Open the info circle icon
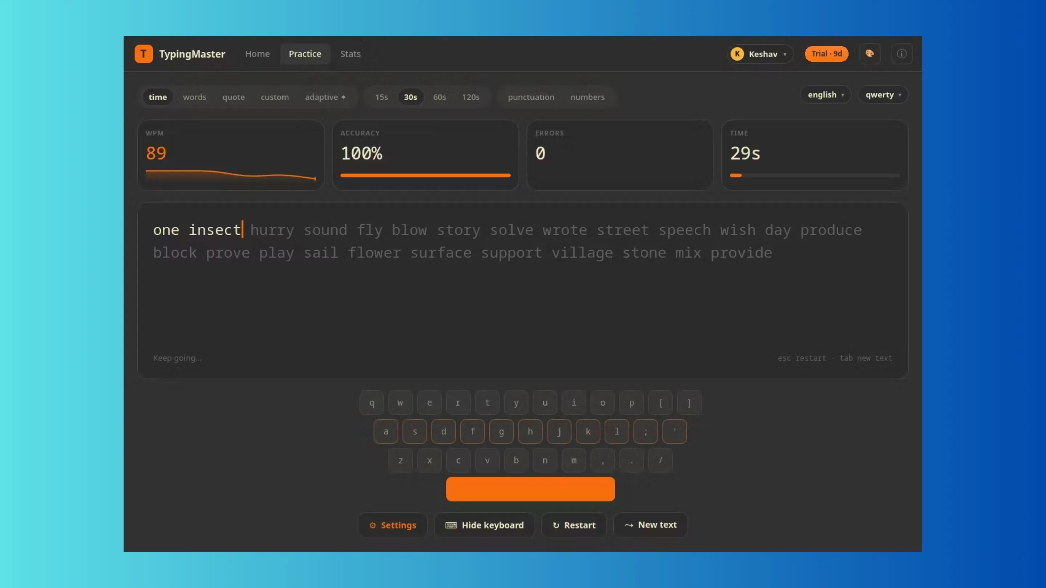The width and height of the screenshot is (1046, 588). click(x=901, y=54)
